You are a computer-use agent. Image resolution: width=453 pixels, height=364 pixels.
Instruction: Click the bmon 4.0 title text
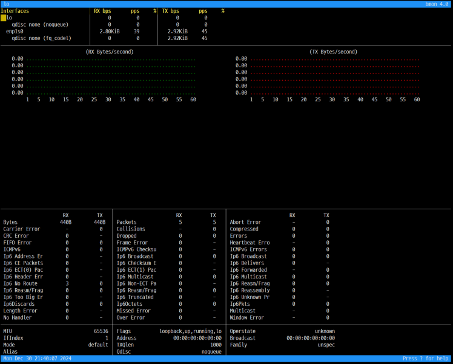click(x=437, y=4)
